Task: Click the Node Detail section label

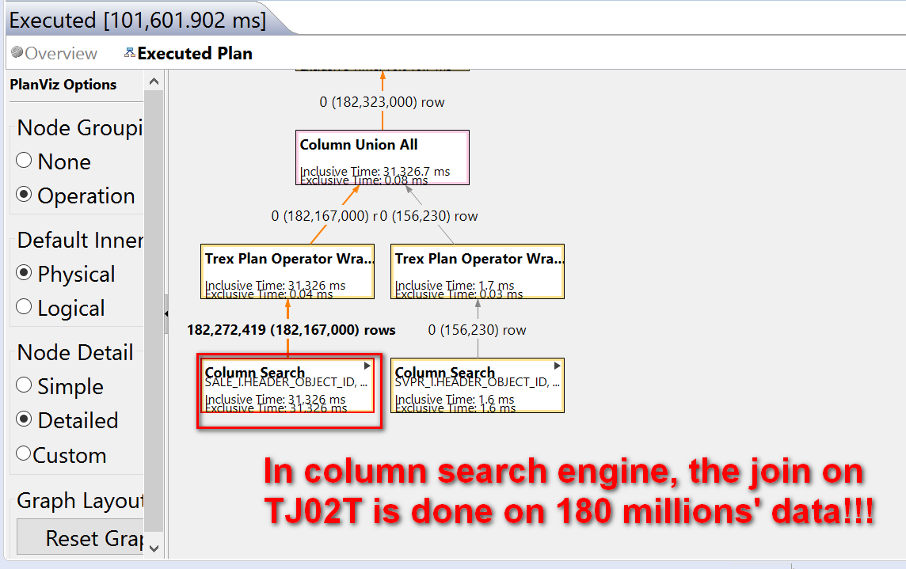Action: click(x=75, y=352)
